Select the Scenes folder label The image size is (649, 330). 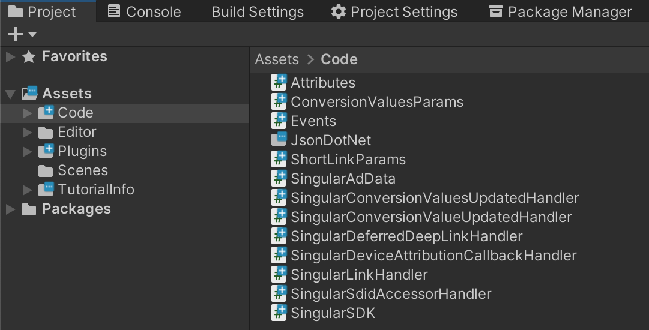coord(83,170)
